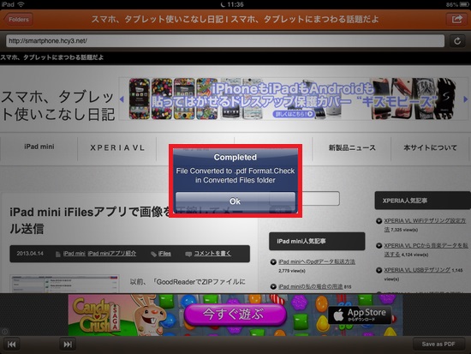Tap the 11:36 clock in status bar
This screenshot has width=471, height=354.
(235, 4)
